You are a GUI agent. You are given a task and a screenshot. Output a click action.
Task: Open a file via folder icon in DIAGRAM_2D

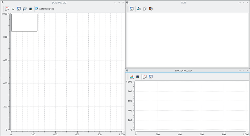pyautogui.click(x=25, y=9)
